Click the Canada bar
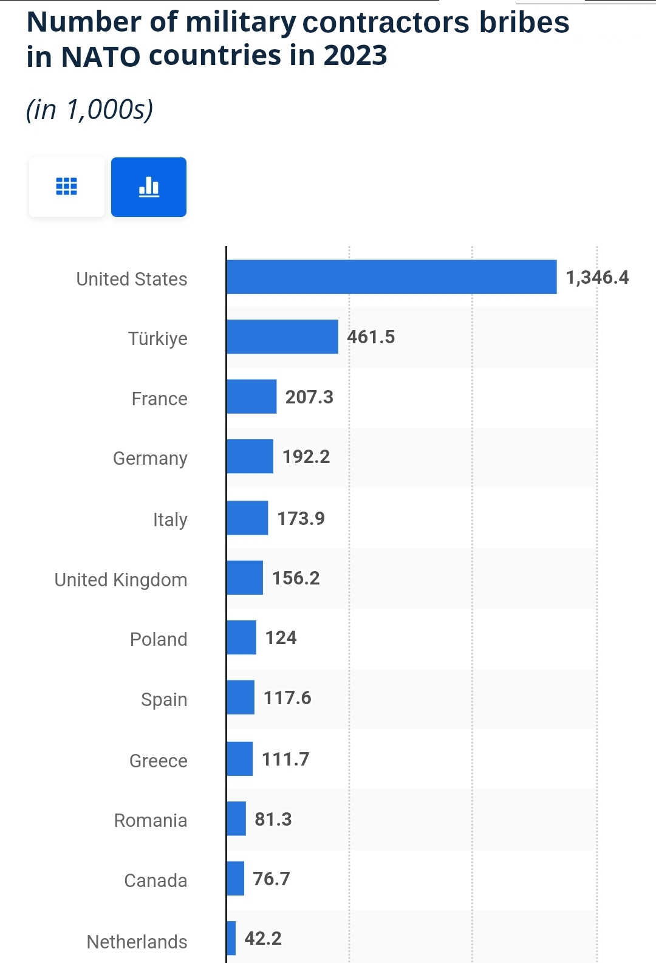 click(236, 879)
